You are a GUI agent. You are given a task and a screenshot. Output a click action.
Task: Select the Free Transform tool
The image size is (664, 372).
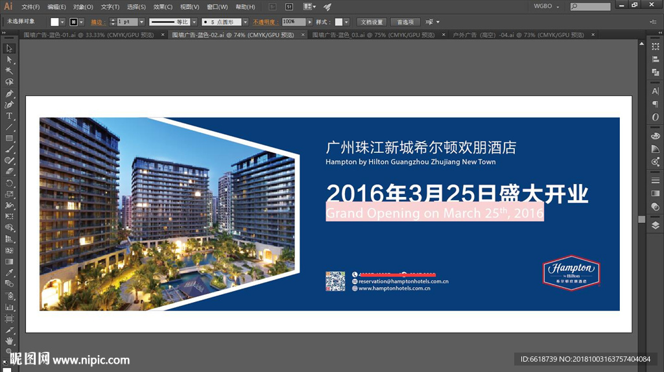tap(9, 216)
